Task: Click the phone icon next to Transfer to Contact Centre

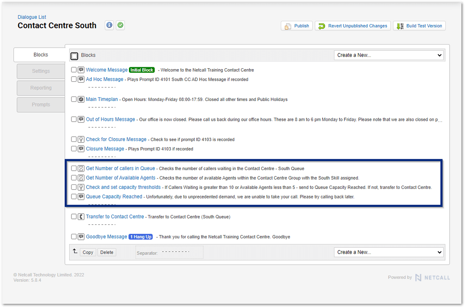Action: 81,216
